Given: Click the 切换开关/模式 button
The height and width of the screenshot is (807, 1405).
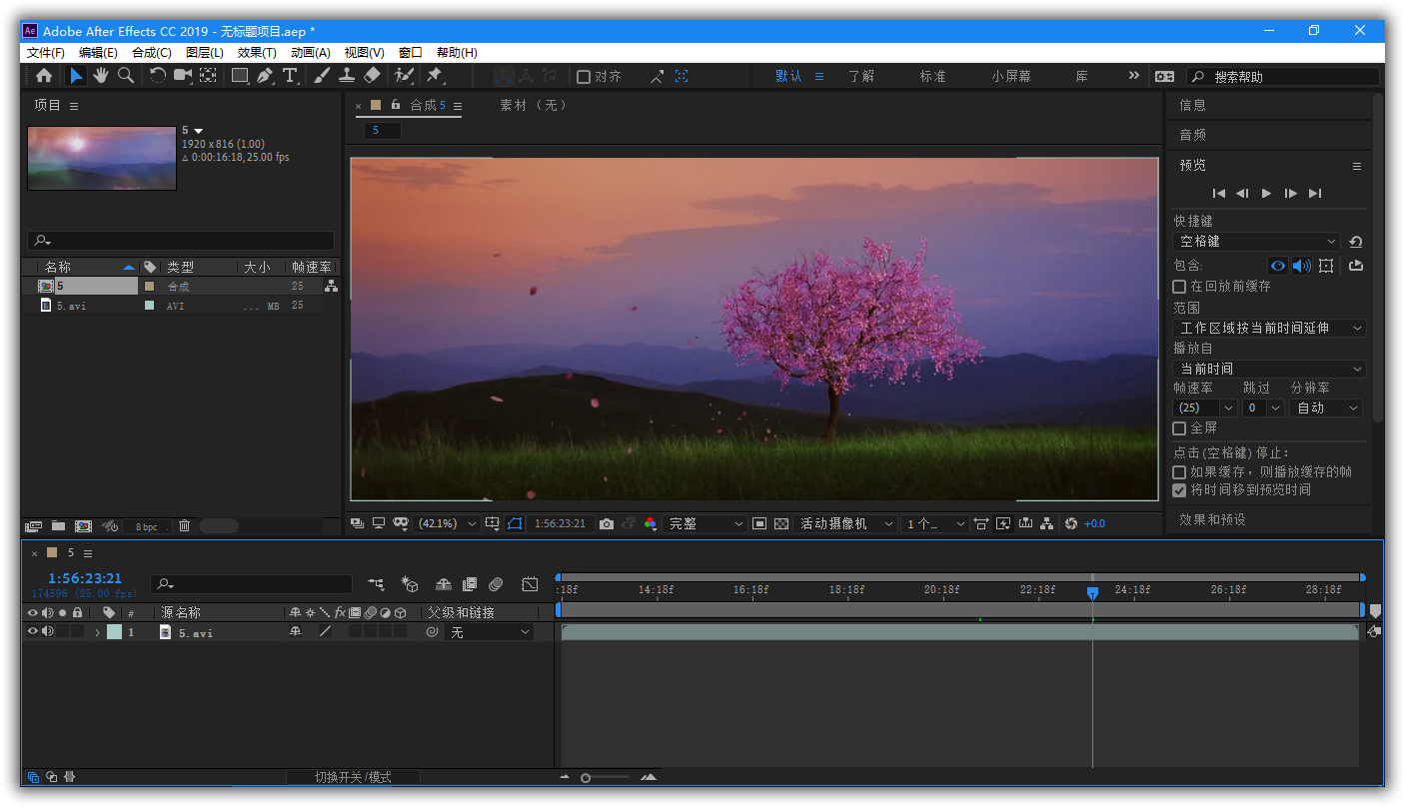Looking at the screenshot, I should click(353, 777).
